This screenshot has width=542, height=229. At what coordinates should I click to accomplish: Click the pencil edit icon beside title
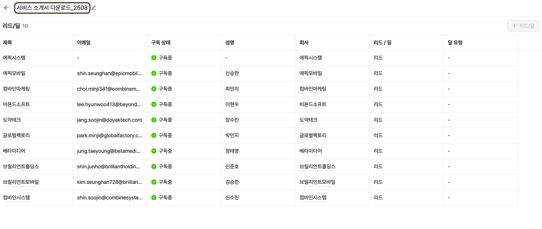point(94,8)
